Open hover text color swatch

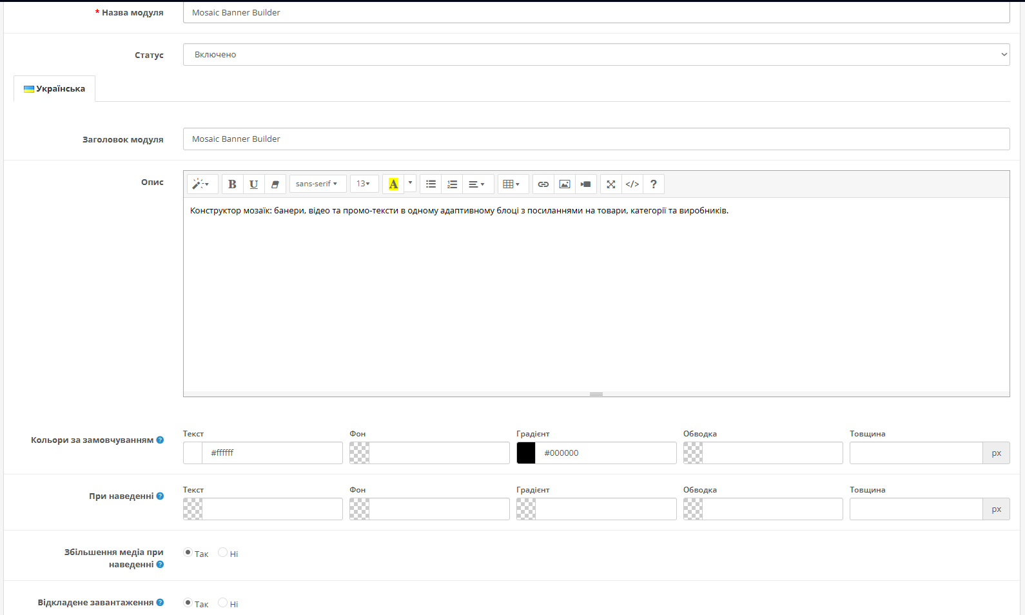click(193, 509)
